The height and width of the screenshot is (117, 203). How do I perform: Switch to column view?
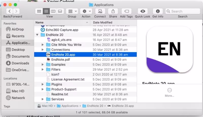(x=53, y=11)
